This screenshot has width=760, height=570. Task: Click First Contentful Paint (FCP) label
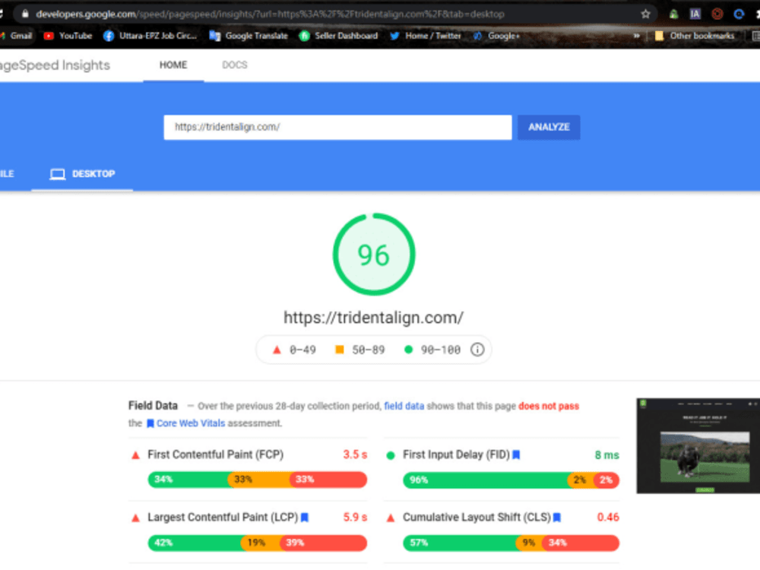[x=216, y=454]
